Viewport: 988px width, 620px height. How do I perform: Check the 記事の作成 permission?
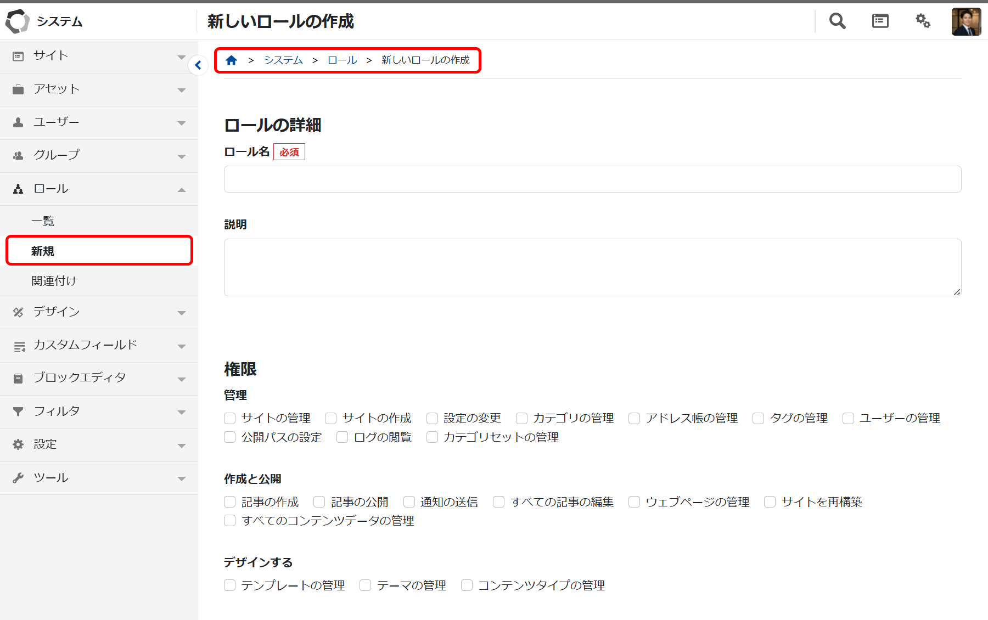(230, 502)
